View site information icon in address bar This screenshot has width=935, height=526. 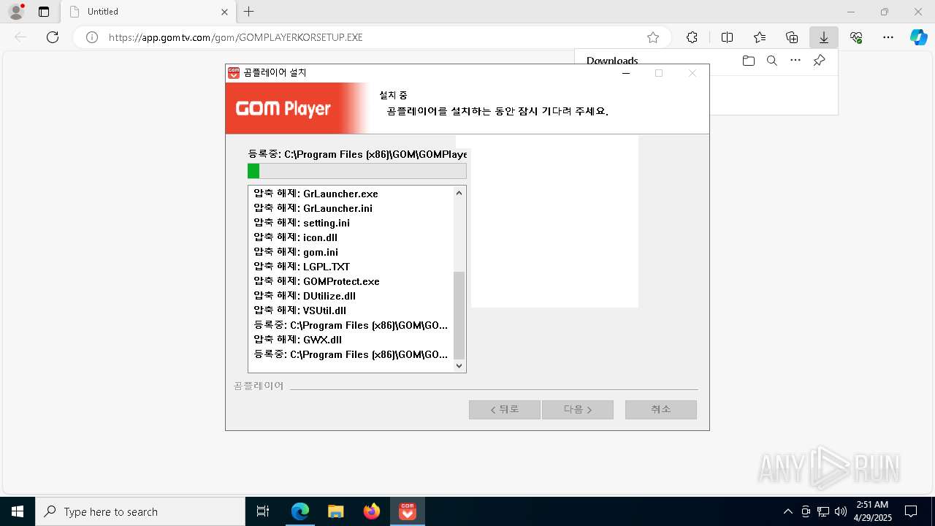[92, 37]
